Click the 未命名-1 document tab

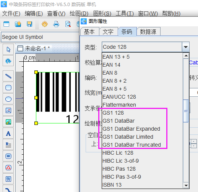tap(34, 48)
